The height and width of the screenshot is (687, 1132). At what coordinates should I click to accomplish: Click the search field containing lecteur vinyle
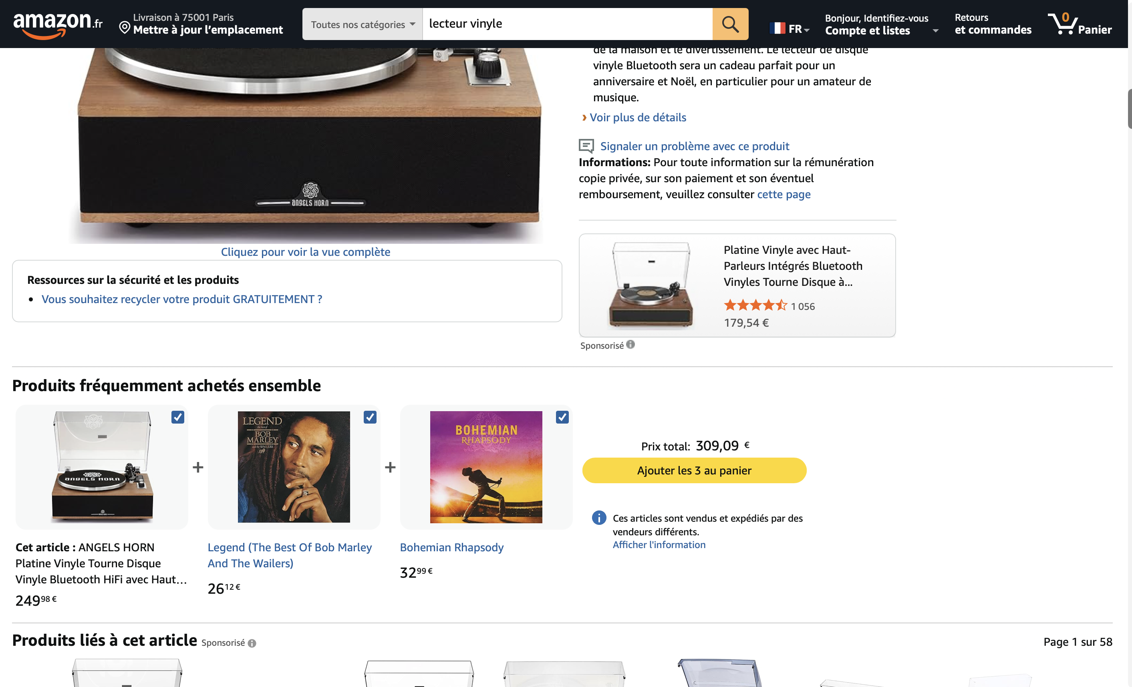567,24
